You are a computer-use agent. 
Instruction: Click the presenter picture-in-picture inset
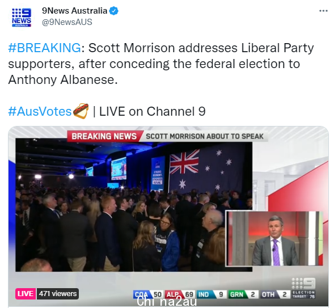coord(274,239)
